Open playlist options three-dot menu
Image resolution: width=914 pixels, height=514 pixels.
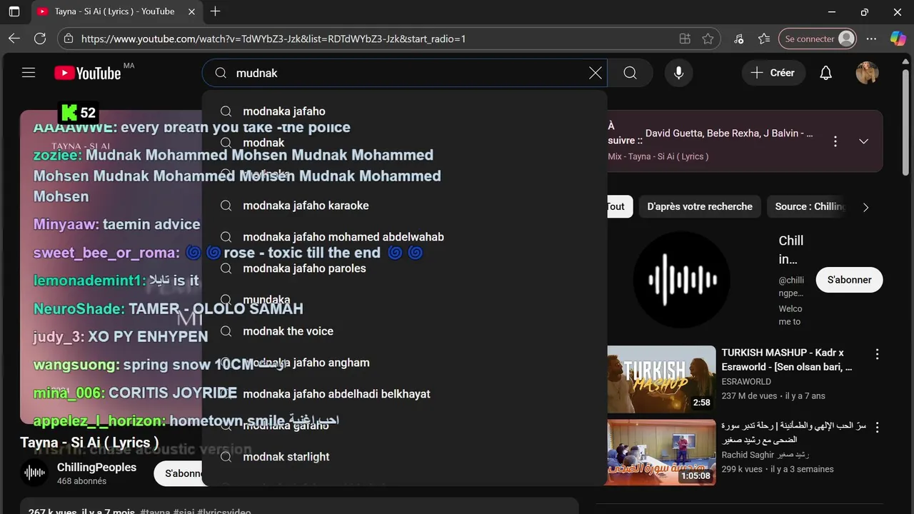pyautogui.click(x=835, y=141)
